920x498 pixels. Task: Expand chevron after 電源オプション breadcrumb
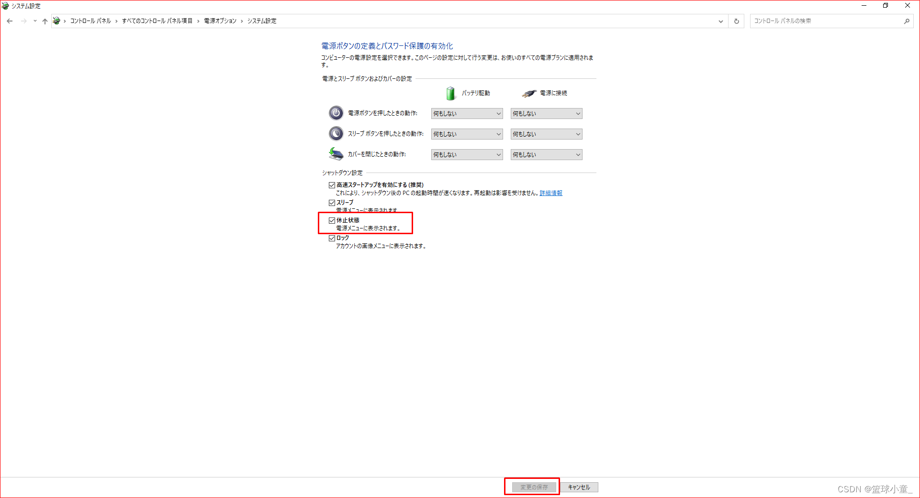point(242,21)
